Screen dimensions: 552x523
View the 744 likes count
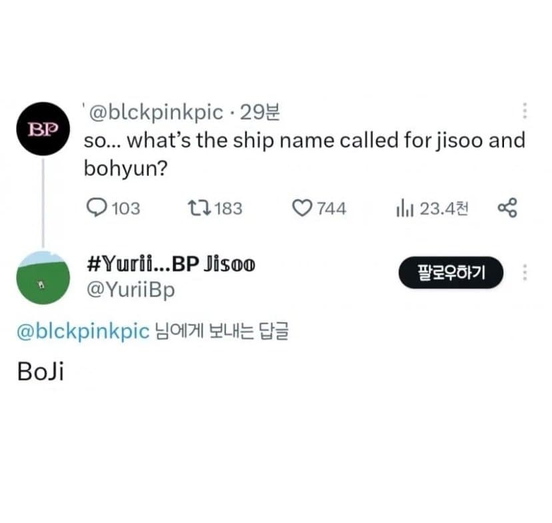[331, 209]
